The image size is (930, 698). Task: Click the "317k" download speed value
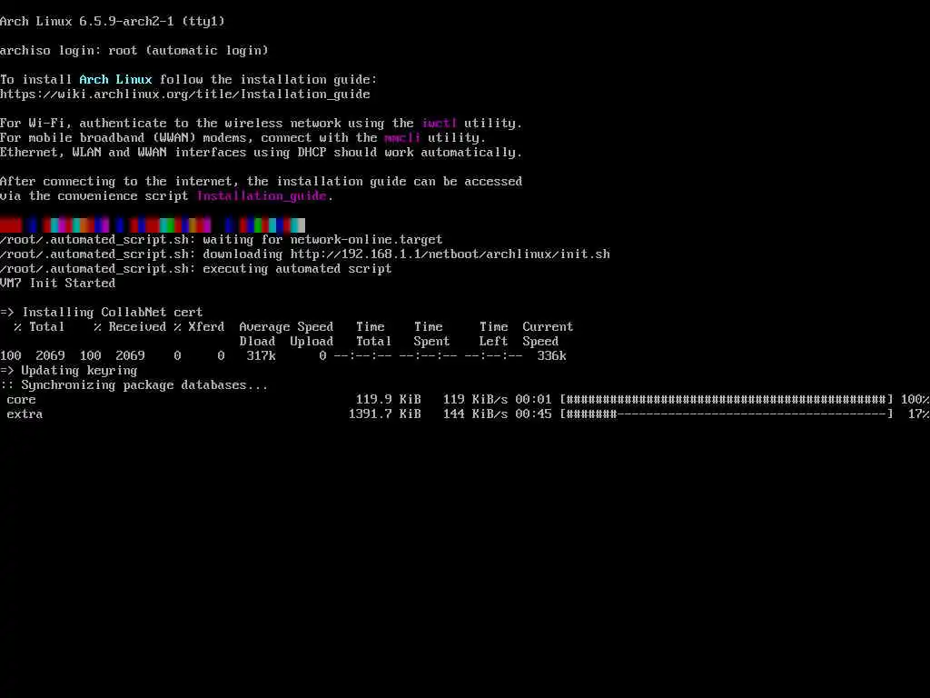click(261, 356)
